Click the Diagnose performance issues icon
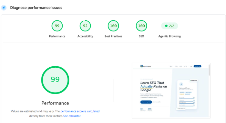The image size is (226, 123). tap(4, 8)
